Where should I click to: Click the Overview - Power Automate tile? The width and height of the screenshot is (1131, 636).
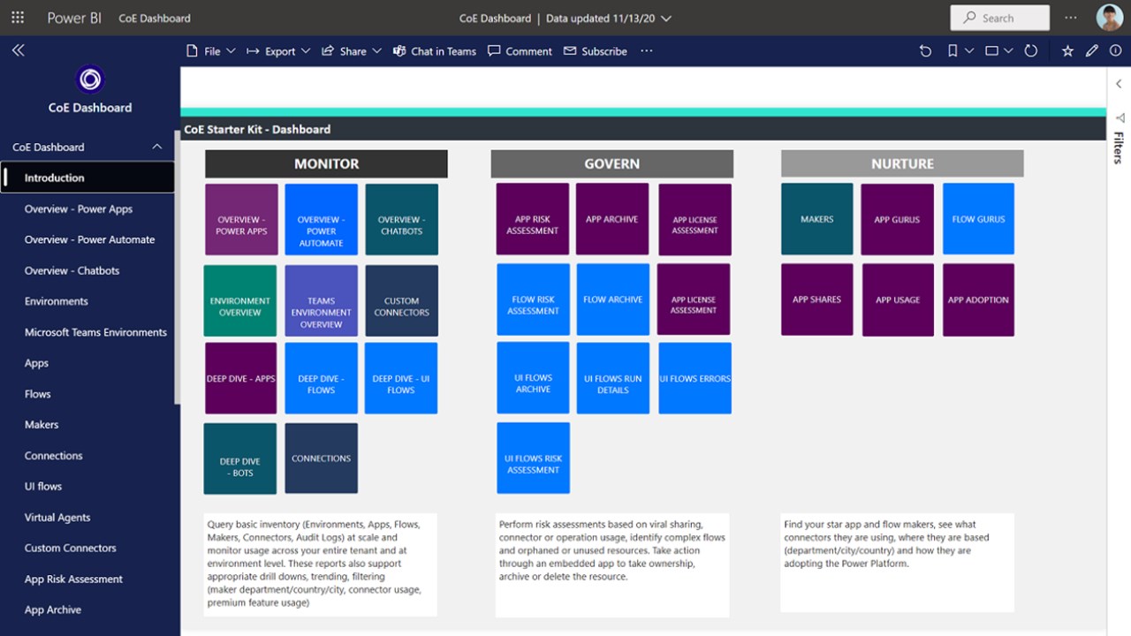point(322,219)
